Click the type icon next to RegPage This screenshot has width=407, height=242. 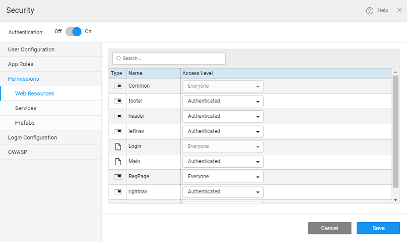[x=118, y=177]
